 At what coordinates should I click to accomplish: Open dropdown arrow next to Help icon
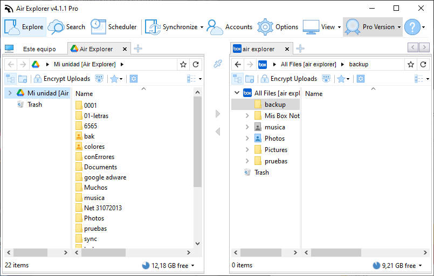(x=423, y=27)
